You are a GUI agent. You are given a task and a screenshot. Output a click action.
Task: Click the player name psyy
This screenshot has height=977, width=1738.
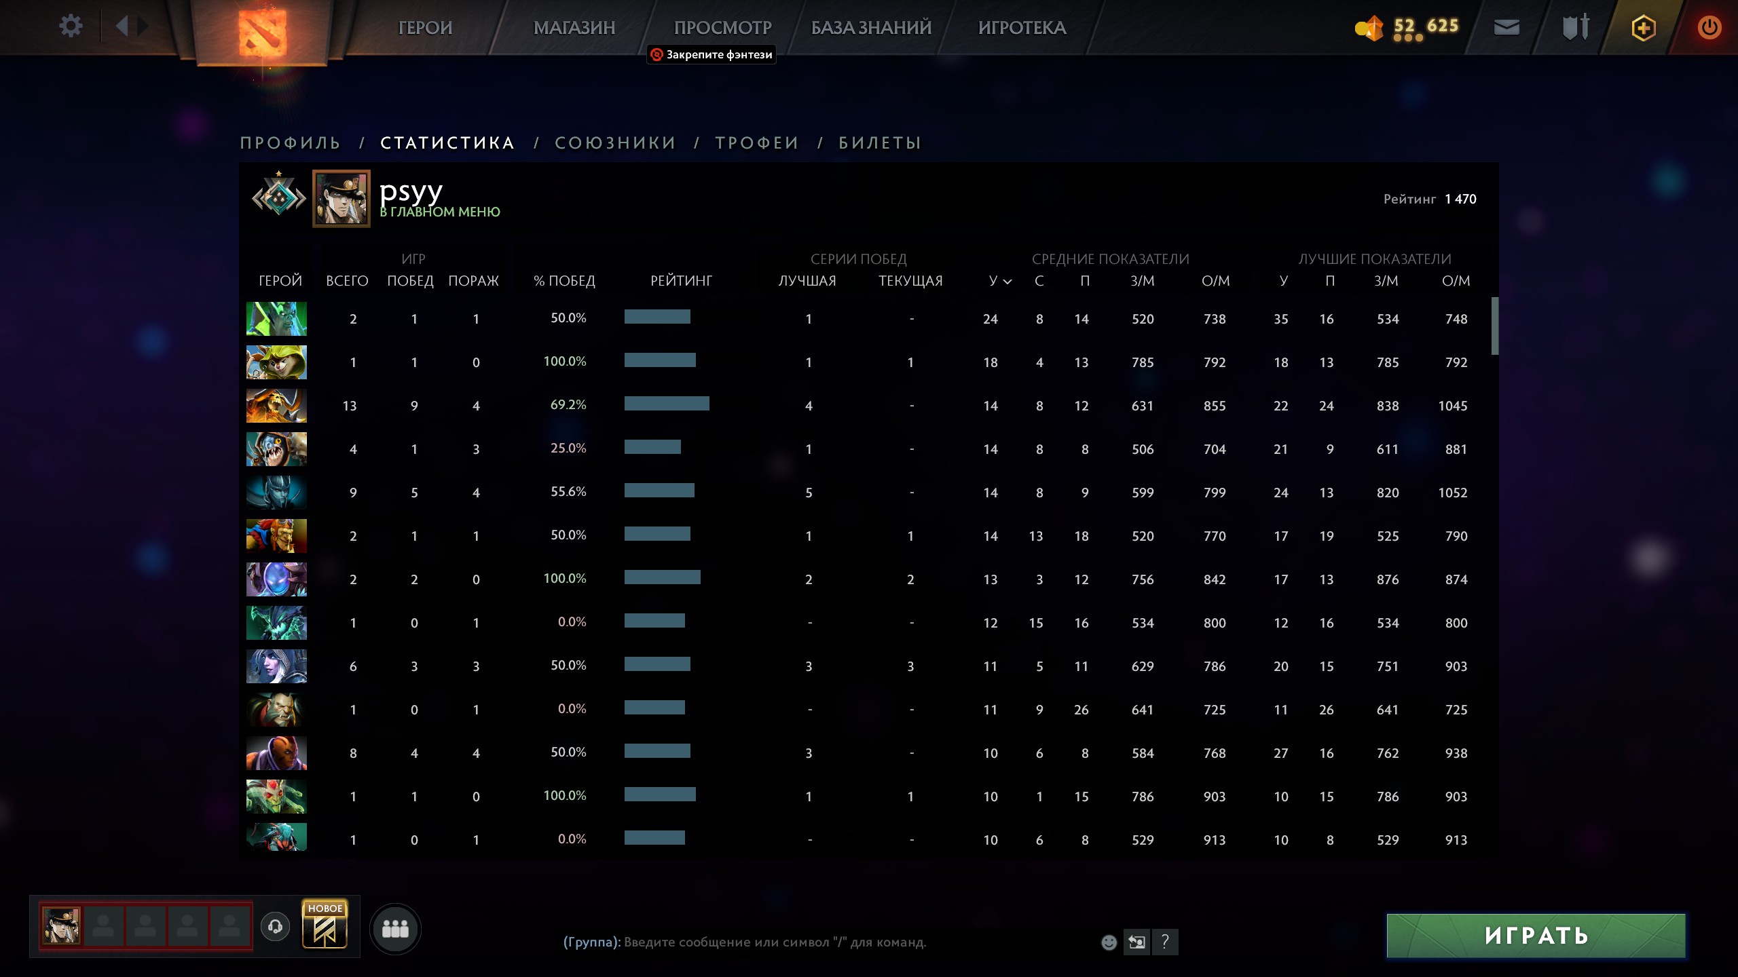point(411,191)
